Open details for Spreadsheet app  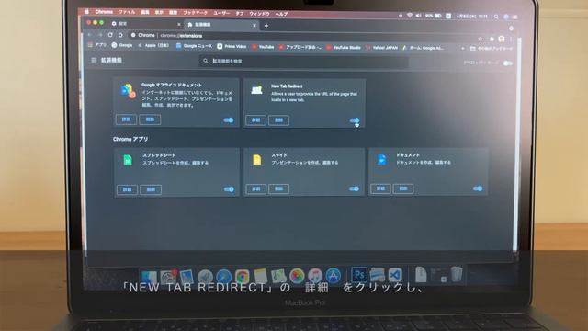[x=127, y=189]
